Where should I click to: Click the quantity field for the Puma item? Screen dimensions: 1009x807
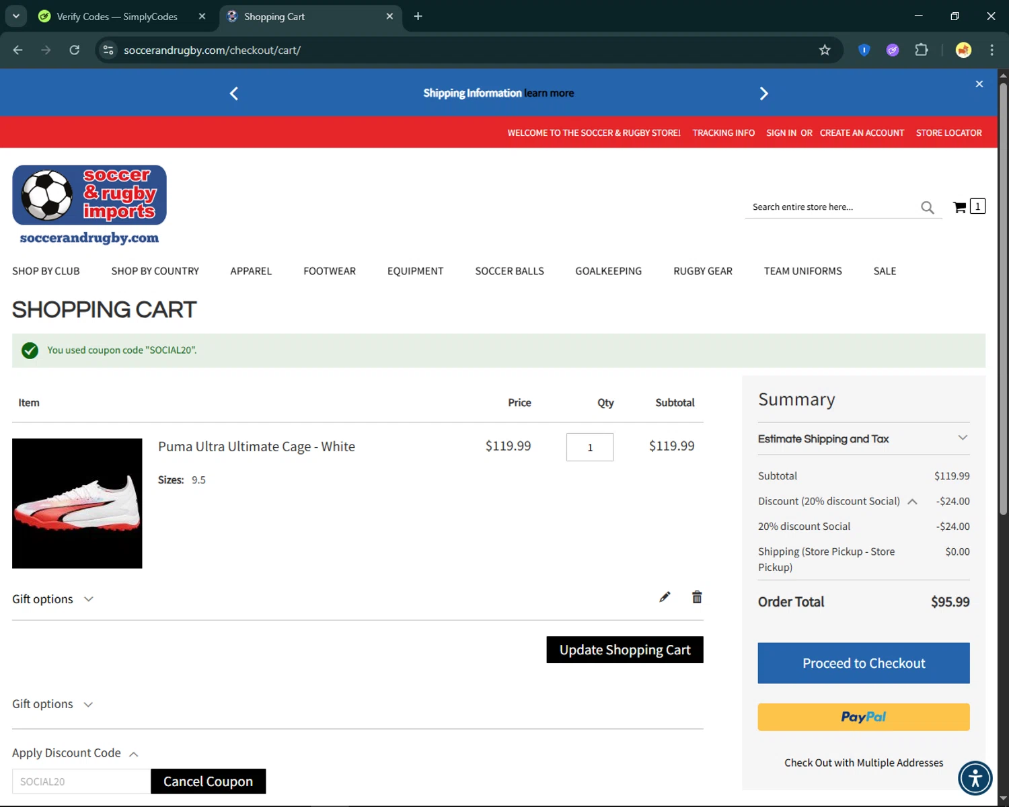590,447
